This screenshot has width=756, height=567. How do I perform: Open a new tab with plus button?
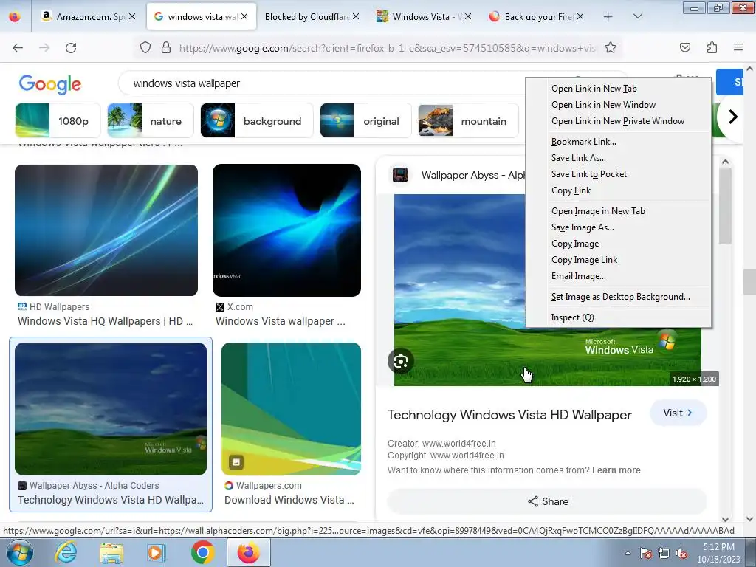click(608, 16)
